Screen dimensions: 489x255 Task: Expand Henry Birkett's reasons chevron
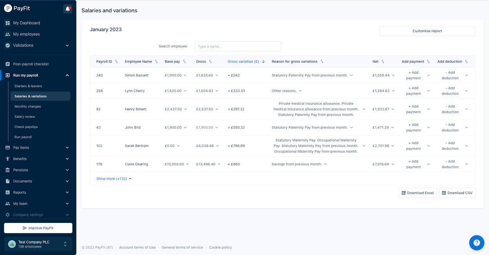364,109
